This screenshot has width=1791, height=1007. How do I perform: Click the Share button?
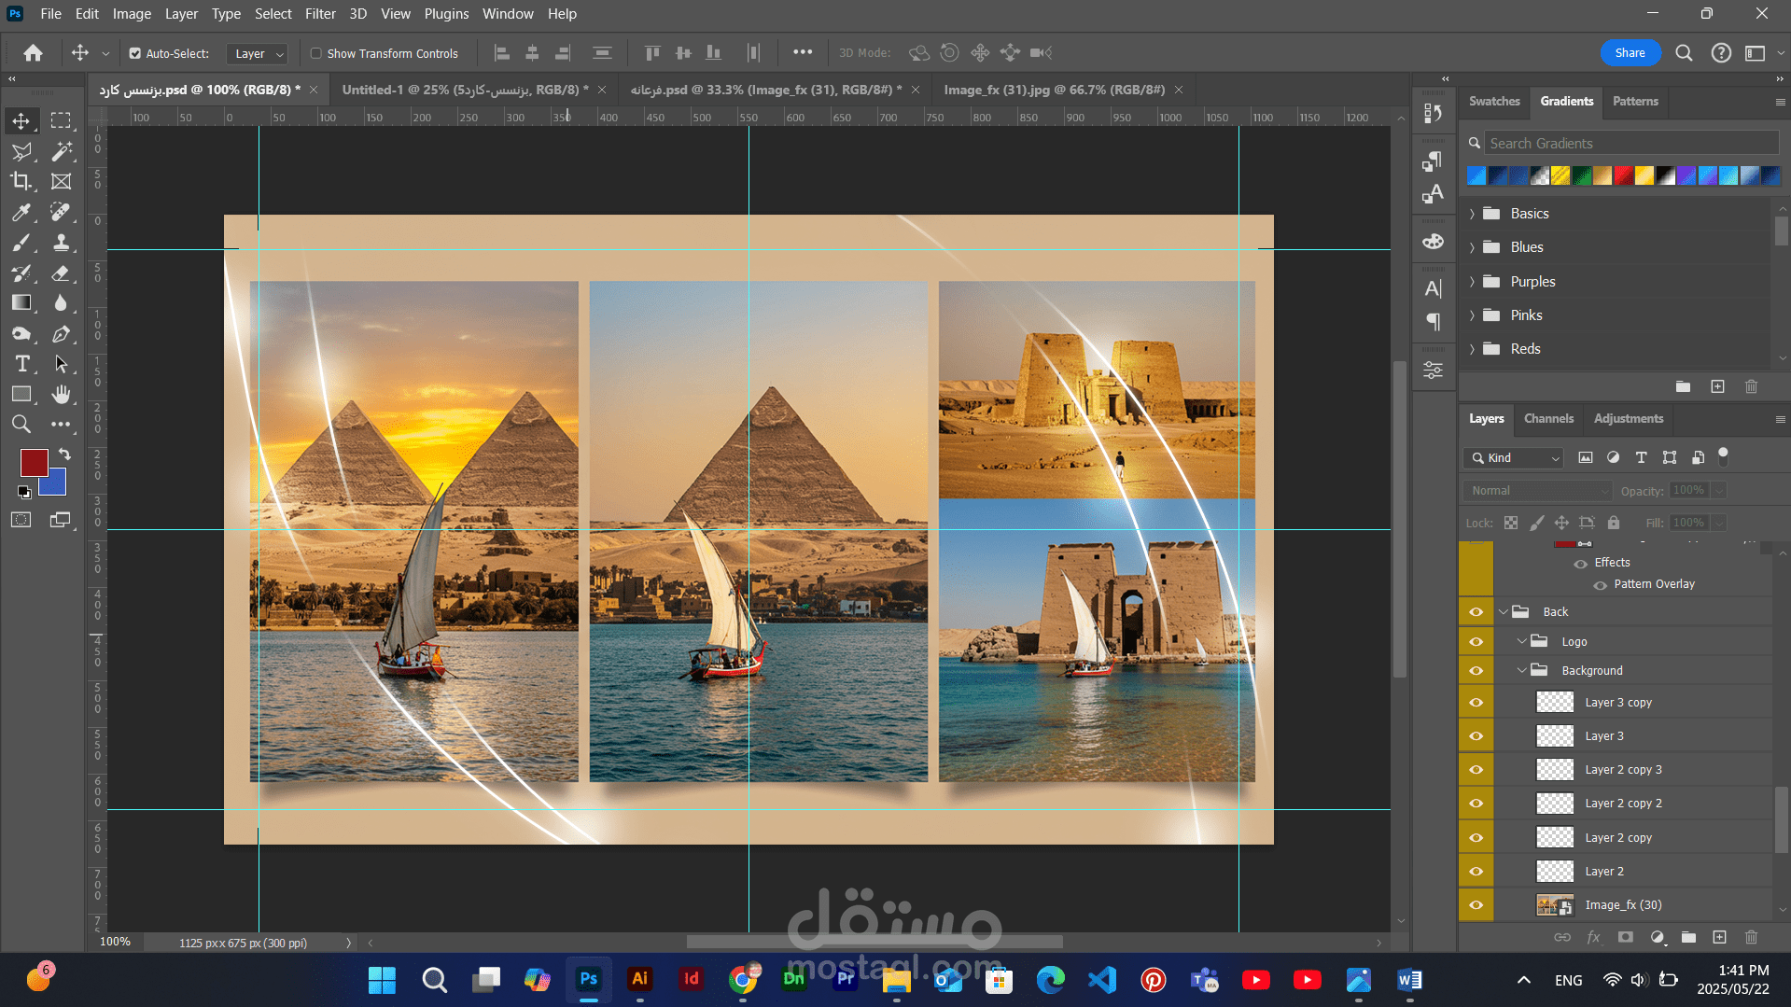pos(1630,53)
